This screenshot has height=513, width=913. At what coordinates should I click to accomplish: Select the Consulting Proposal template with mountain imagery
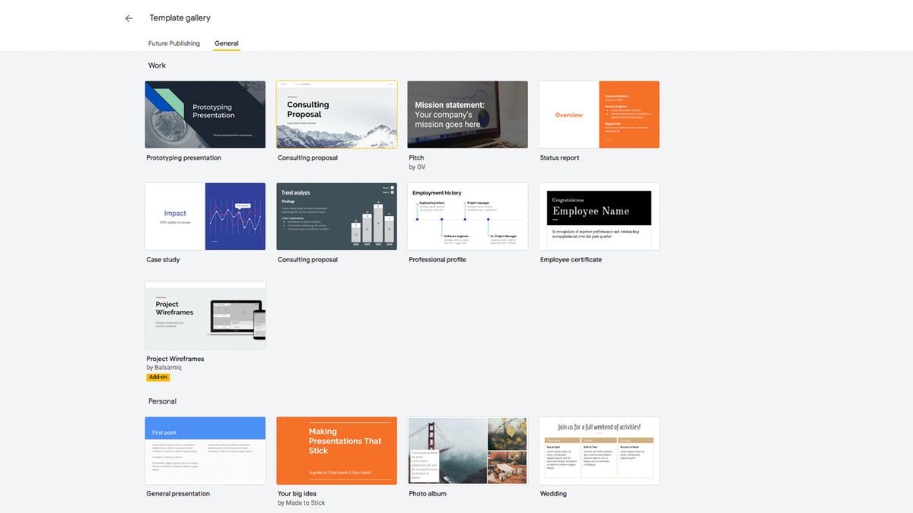click(x=336, y=114)
